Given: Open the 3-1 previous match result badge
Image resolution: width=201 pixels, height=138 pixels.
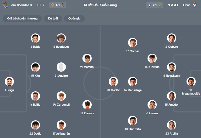Looking at the screenshot, I should pyautogui.click(x=155, y=5).
